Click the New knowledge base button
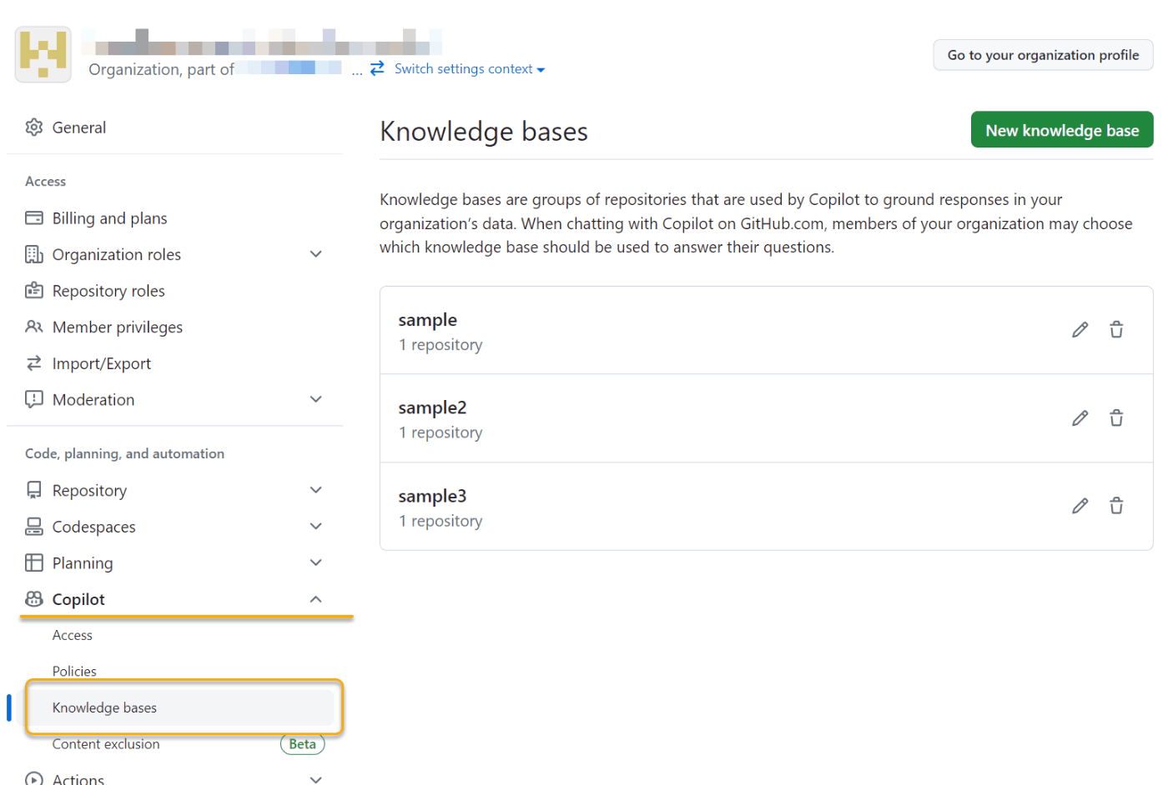The height and width of the screenshot is (785, 1168). pos(1061,130)
